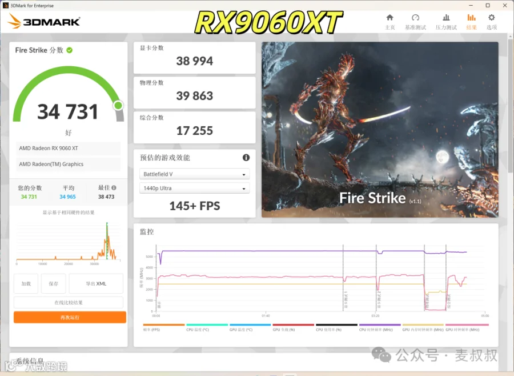Minimize the 3DMark window
Image resolution: width=514 pixels, height=376 pixels.
tap(471, 5)
